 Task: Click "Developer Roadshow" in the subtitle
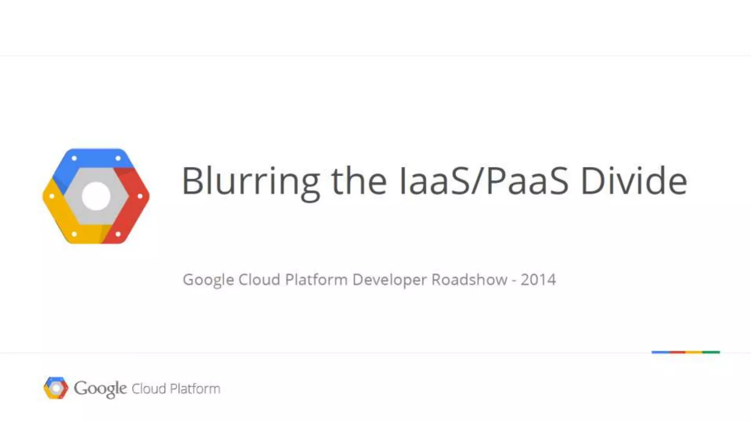point(430,280)
